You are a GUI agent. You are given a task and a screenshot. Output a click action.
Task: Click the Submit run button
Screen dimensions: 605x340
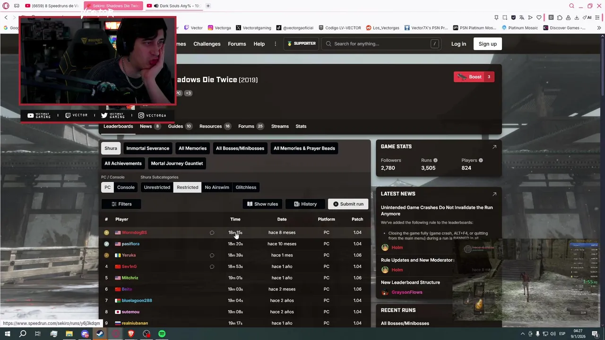(348, 204)
